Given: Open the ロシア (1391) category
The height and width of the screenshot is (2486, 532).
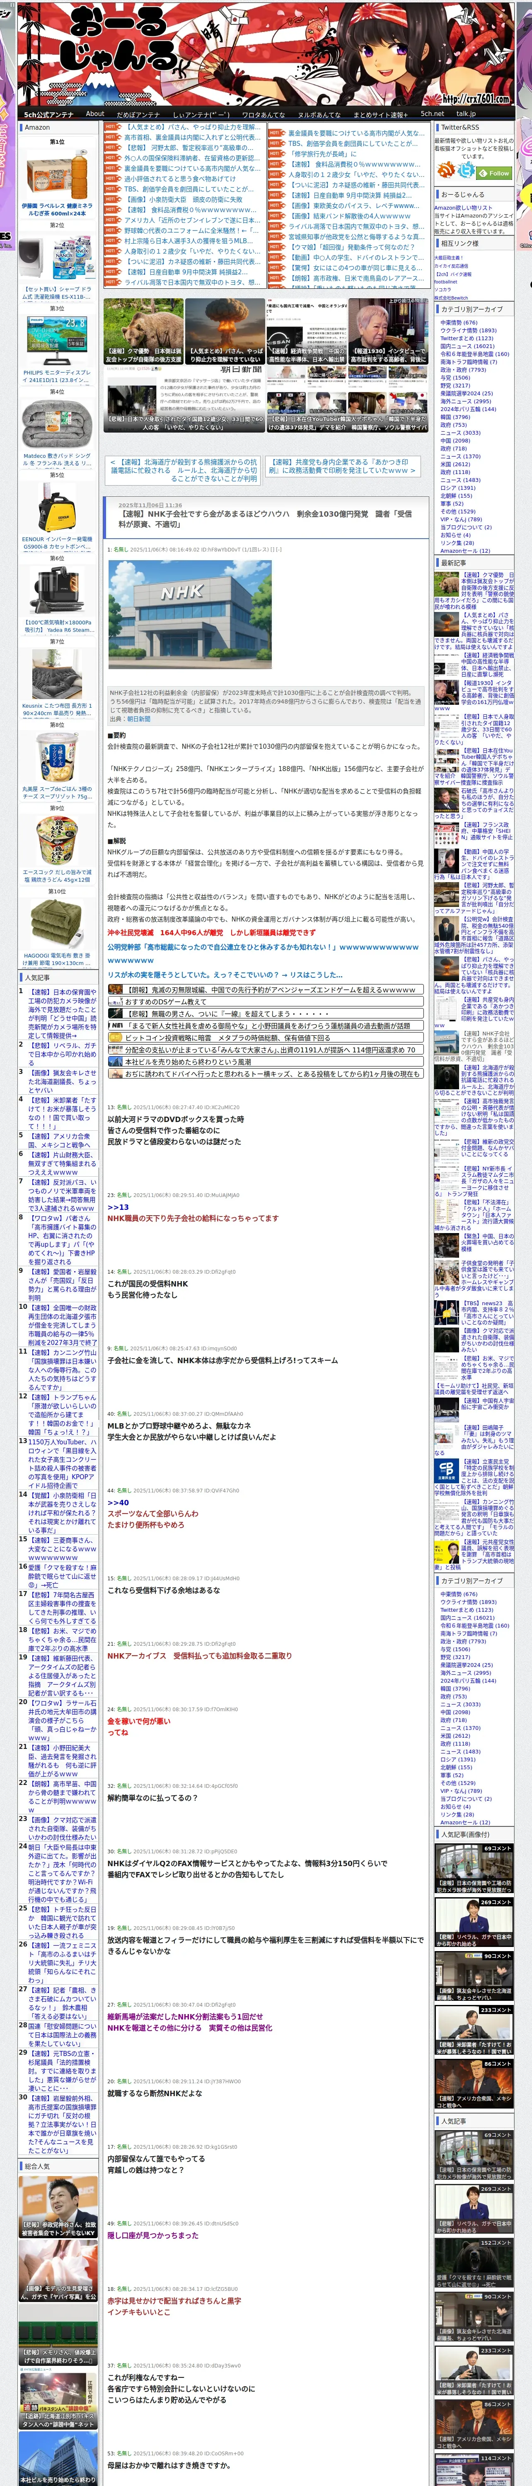Looking at the screenshot, I should (458, 487).
